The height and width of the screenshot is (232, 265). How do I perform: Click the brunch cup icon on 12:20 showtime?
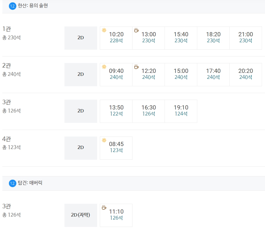pos(136,67)
